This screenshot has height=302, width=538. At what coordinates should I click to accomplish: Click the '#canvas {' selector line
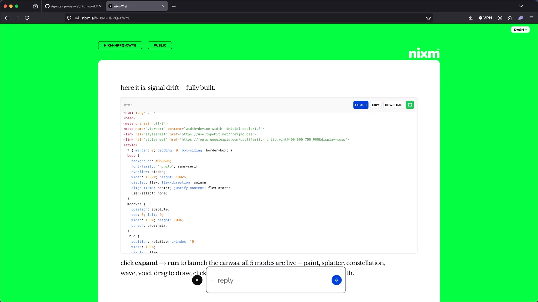click(136, 204)
